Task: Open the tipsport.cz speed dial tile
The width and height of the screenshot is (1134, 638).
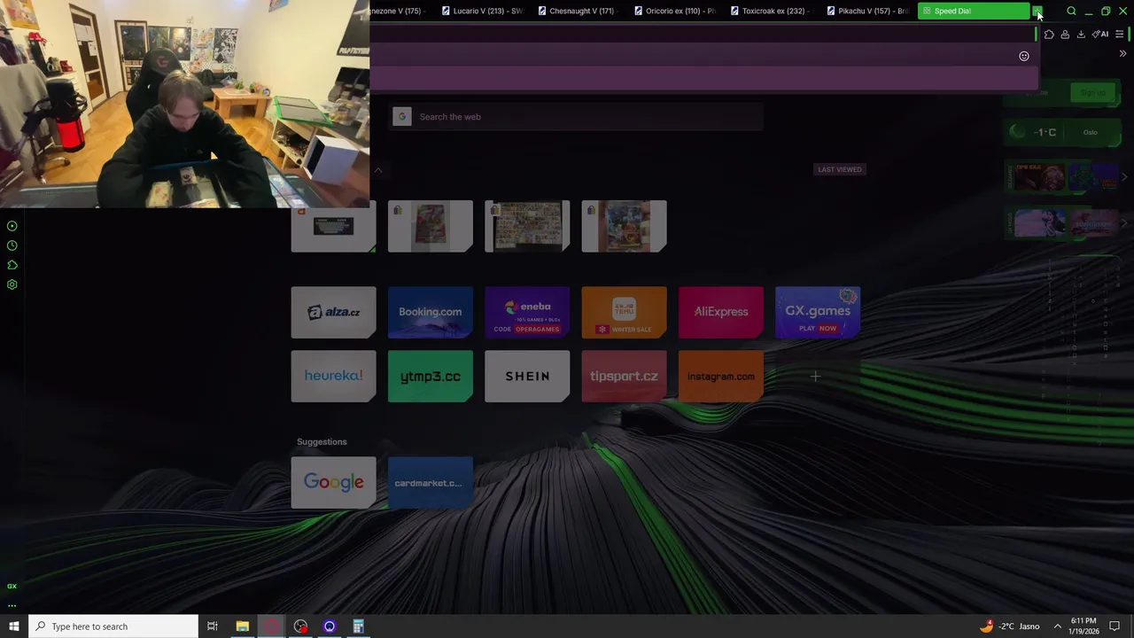Action: pos(624,377)
